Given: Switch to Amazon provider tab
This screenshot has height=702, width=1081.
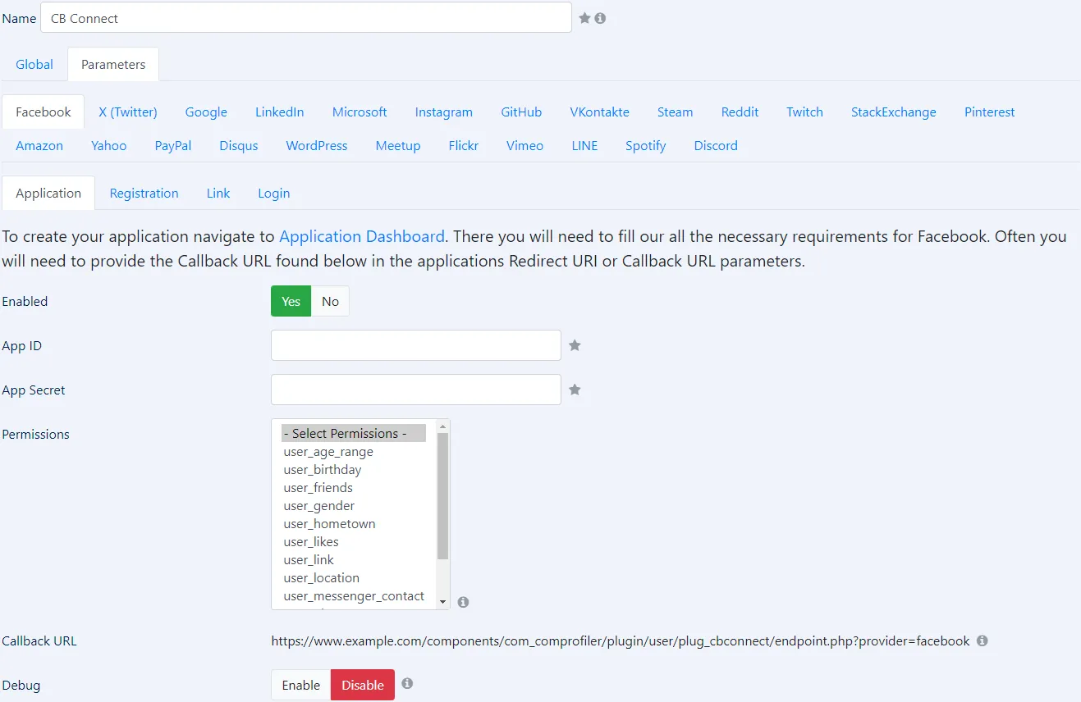Looking at the screenshot, I should 39,145.
